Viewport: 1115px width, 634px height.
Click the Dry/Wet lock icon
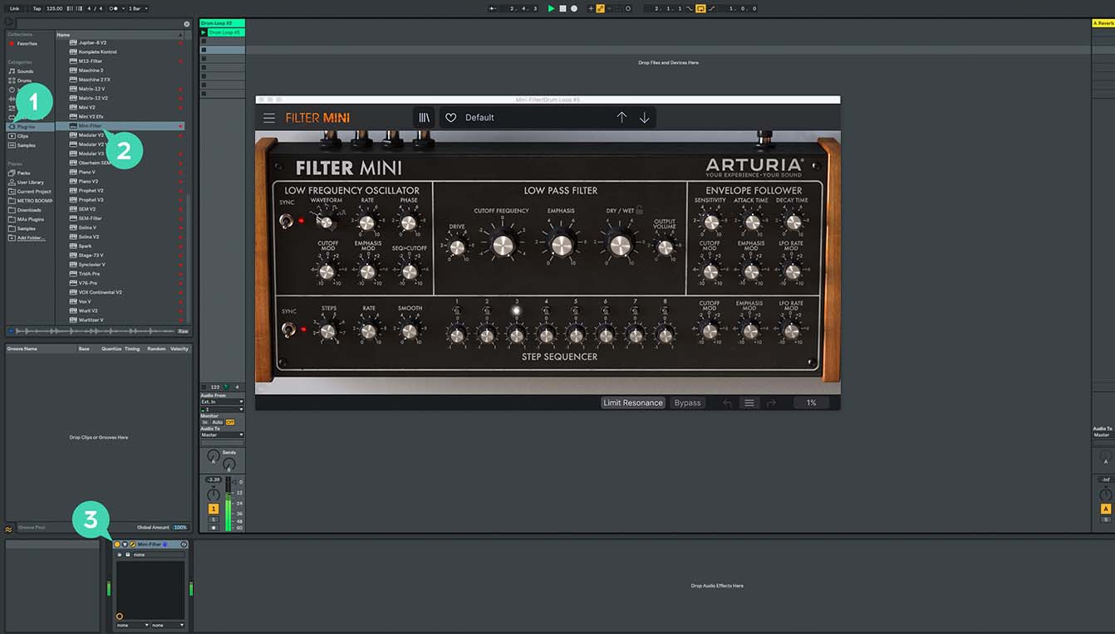640,211
